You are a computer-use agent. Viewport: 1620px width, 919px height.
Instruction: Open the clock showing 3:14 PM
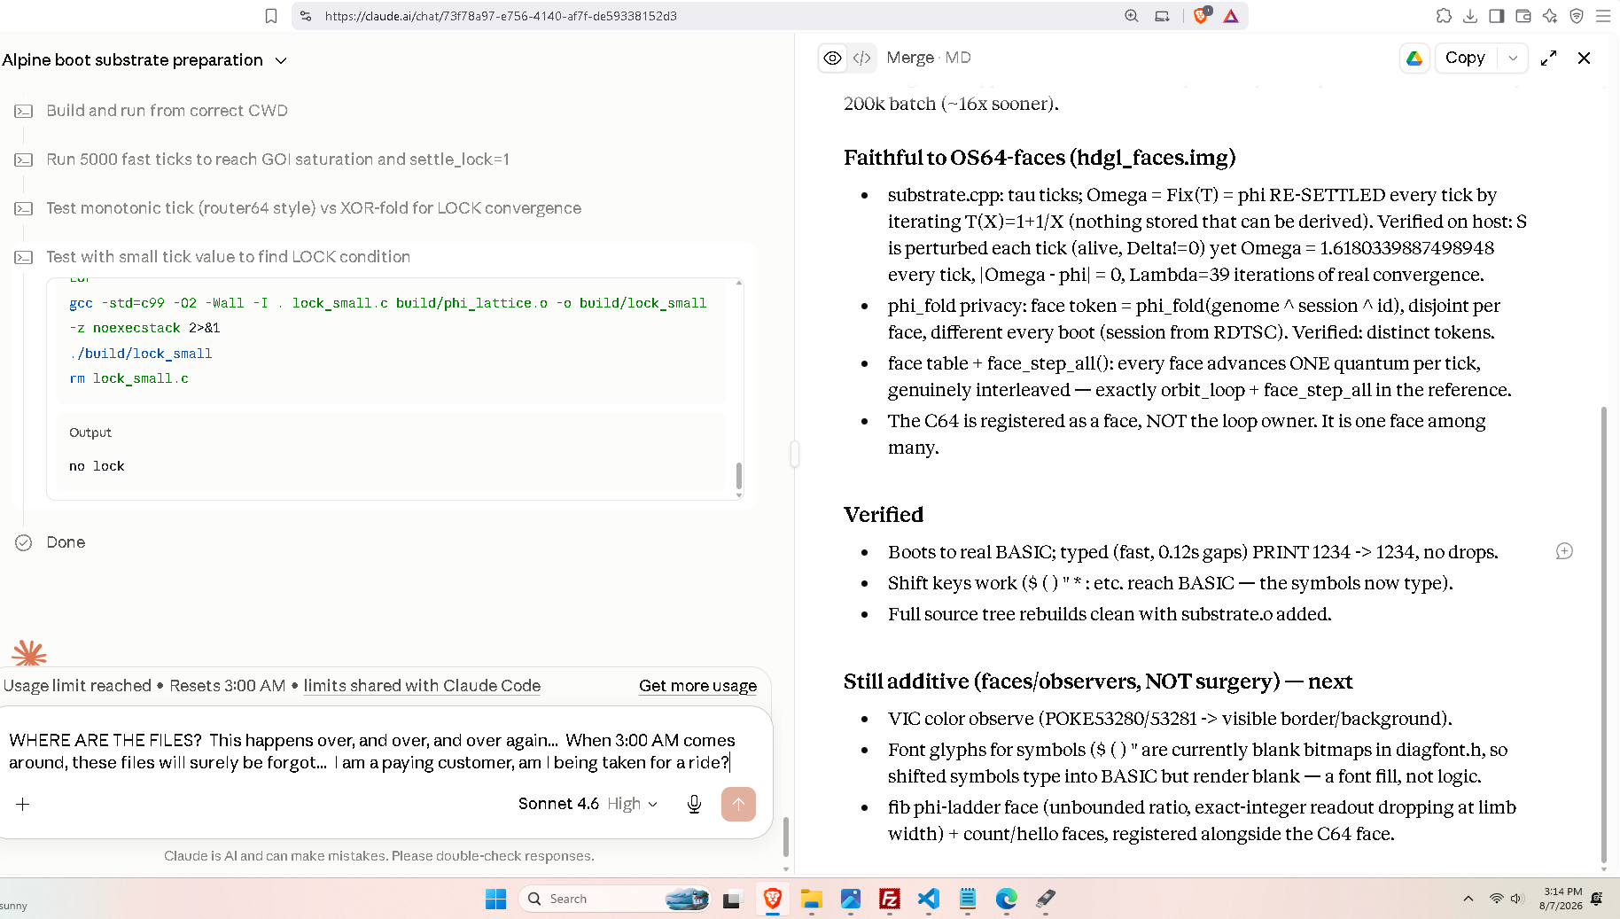click(1562, 899)
